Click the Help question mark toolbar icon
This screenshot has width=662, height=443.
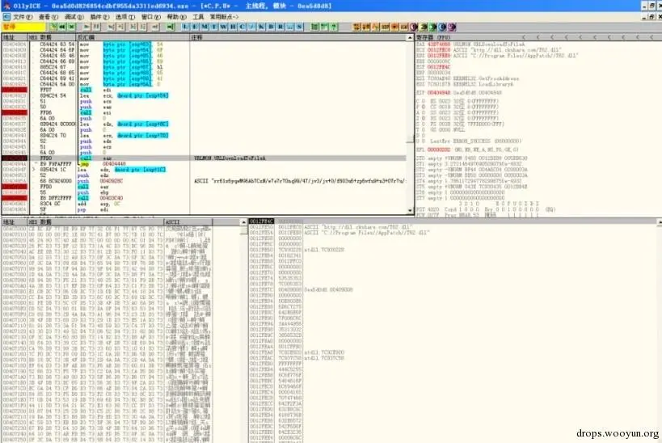point(334,27)
